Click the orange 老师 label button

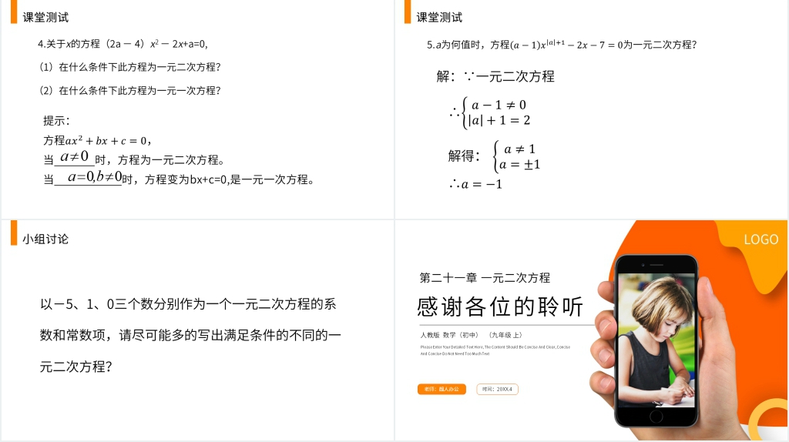[x=442, y=389]
